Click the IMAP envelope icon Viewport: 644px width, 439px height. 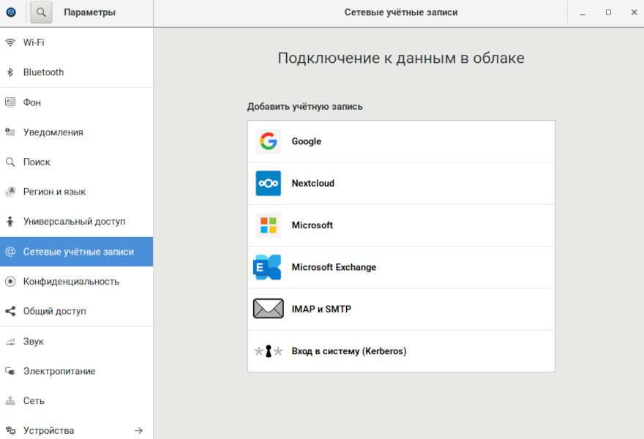tap(268, 309)
